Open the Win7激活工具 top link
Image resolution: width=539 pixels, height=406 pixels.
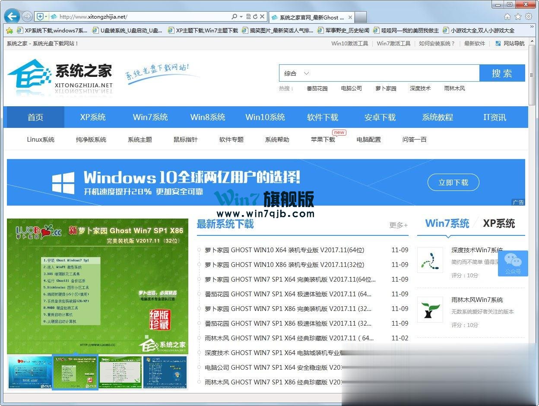393,44
